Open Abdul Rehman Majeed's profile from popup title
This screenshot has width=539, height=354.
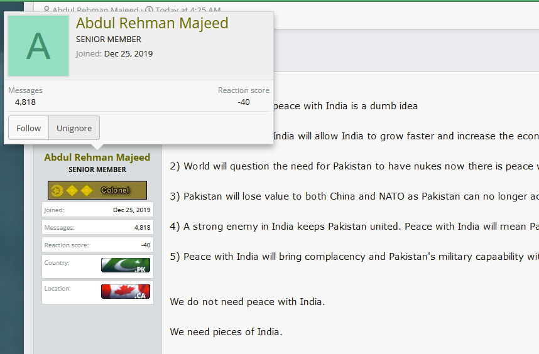coord(152,23)
